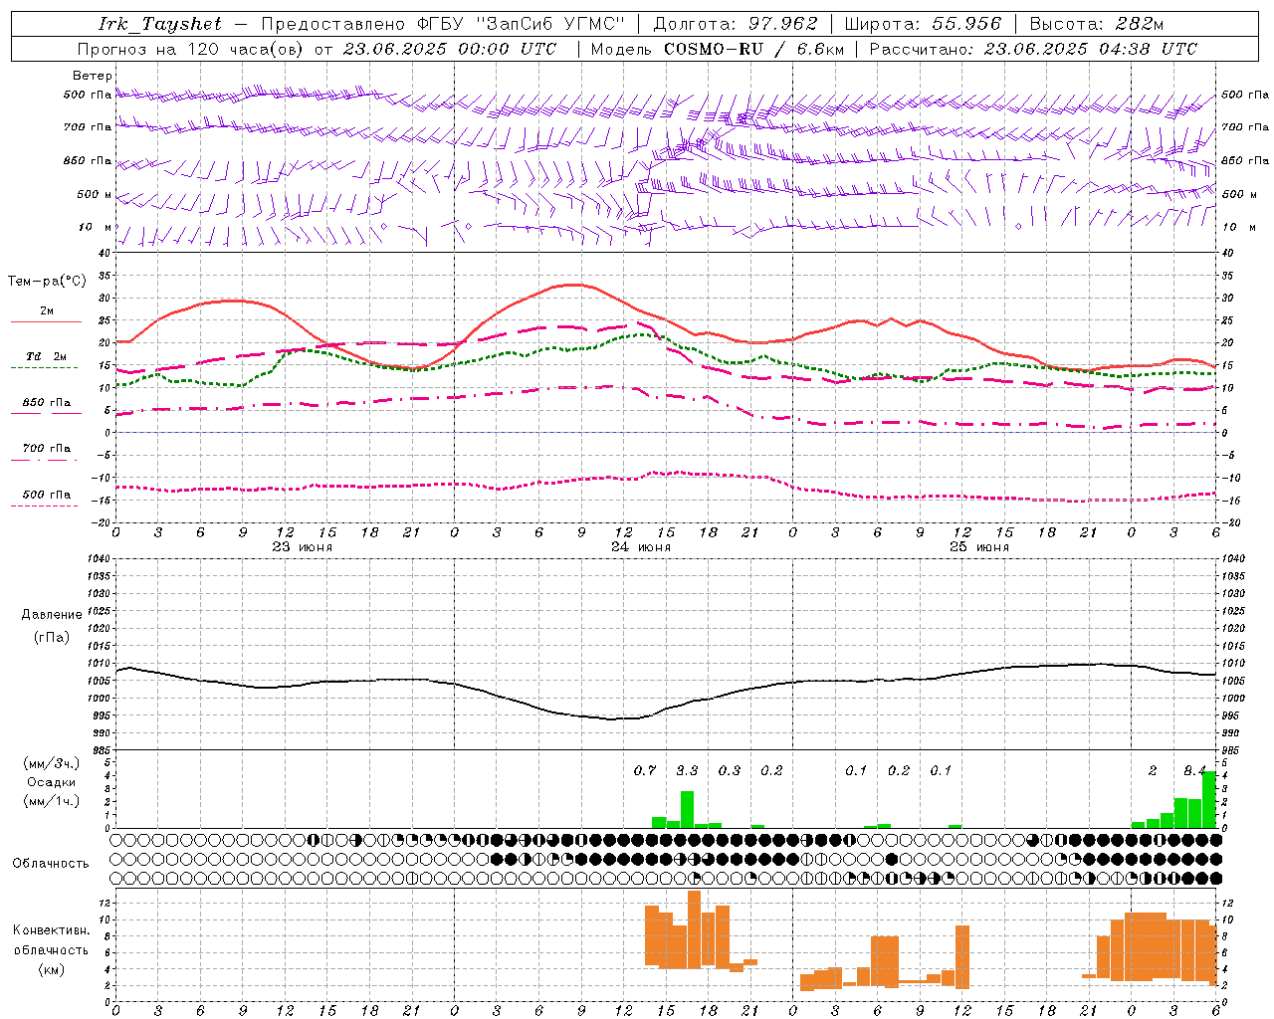Image resolution: width=1274 pixels, height=1019 pixels.
Task: Click the precipitation value '3.3'
Action: [687, 770]
